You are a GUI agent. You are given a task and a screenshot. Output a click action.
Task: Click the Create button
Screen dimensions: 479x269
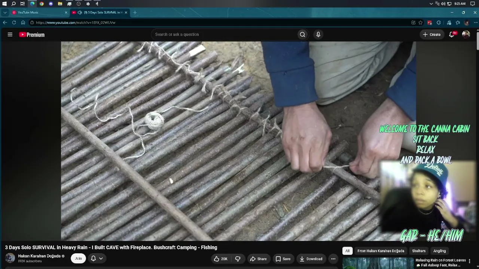431,34
